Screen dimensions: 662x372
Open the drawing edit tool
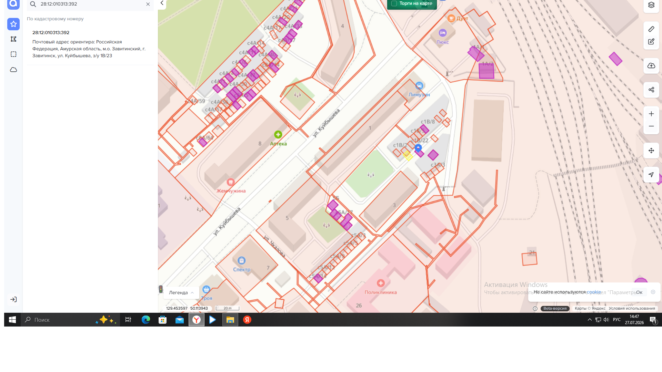[651, 42]
